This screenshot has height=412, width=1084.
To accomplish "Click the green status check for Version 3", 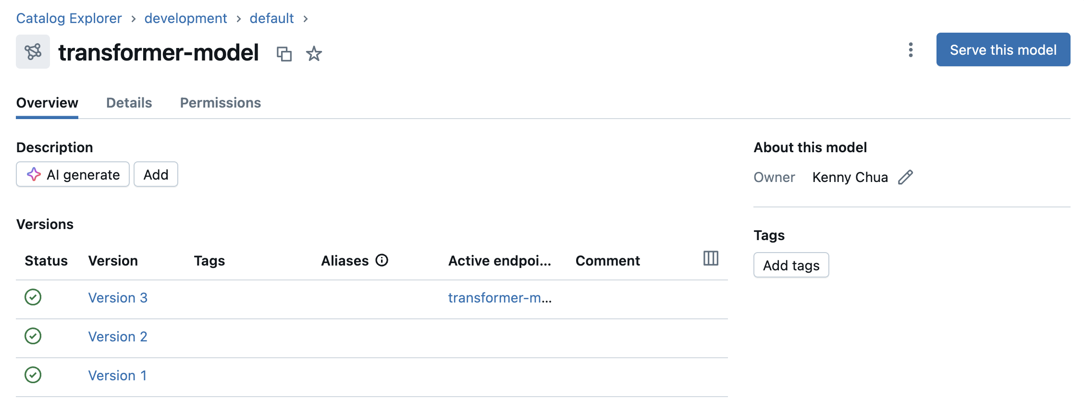I will tap(32, 298).
